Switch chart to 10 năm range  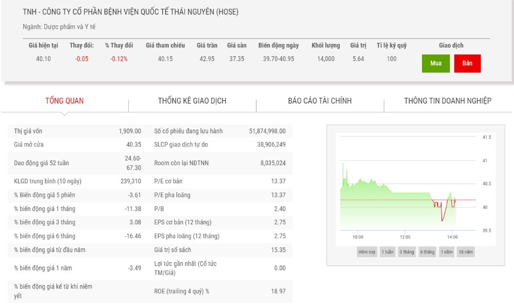pos(466,252)
